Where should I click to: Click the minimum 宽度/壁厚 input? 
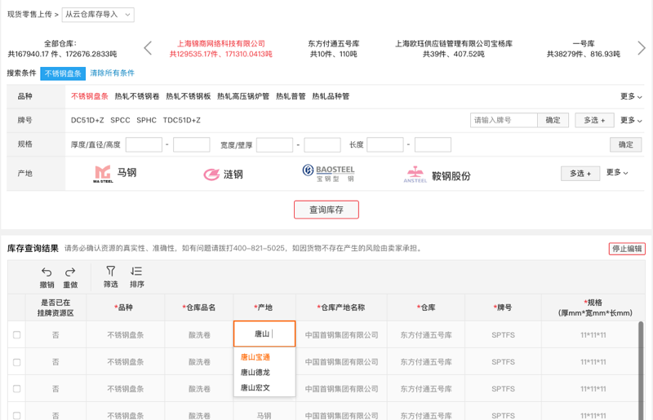coord(274,144)
